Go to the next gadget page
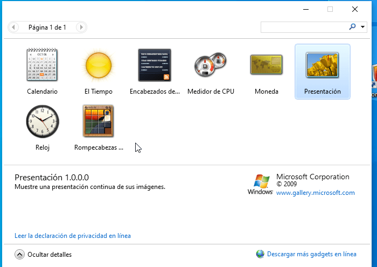 coord(81,27)
